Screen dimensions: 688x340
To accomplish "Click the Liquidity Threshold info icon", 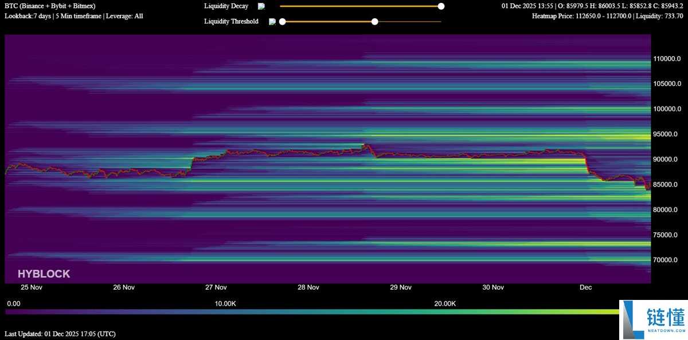I will (x=272, y=22).
